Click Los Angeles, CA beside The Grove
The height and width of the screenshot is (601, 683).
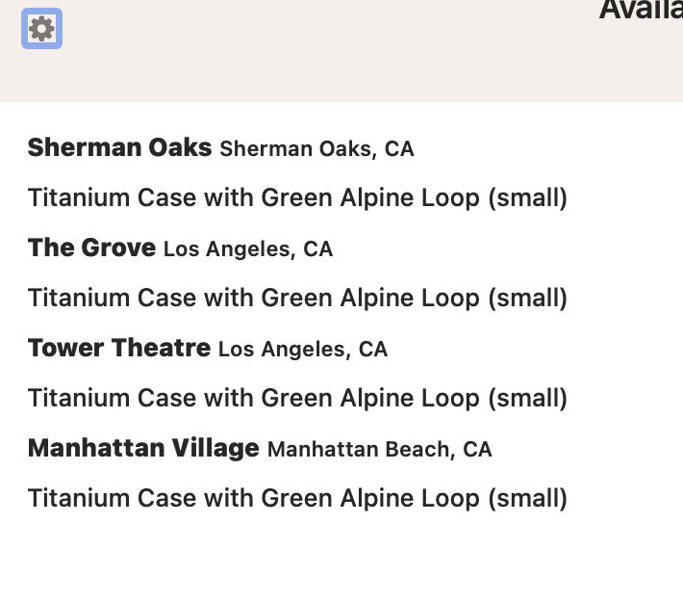pyautogui.click(x=248, y=249)
